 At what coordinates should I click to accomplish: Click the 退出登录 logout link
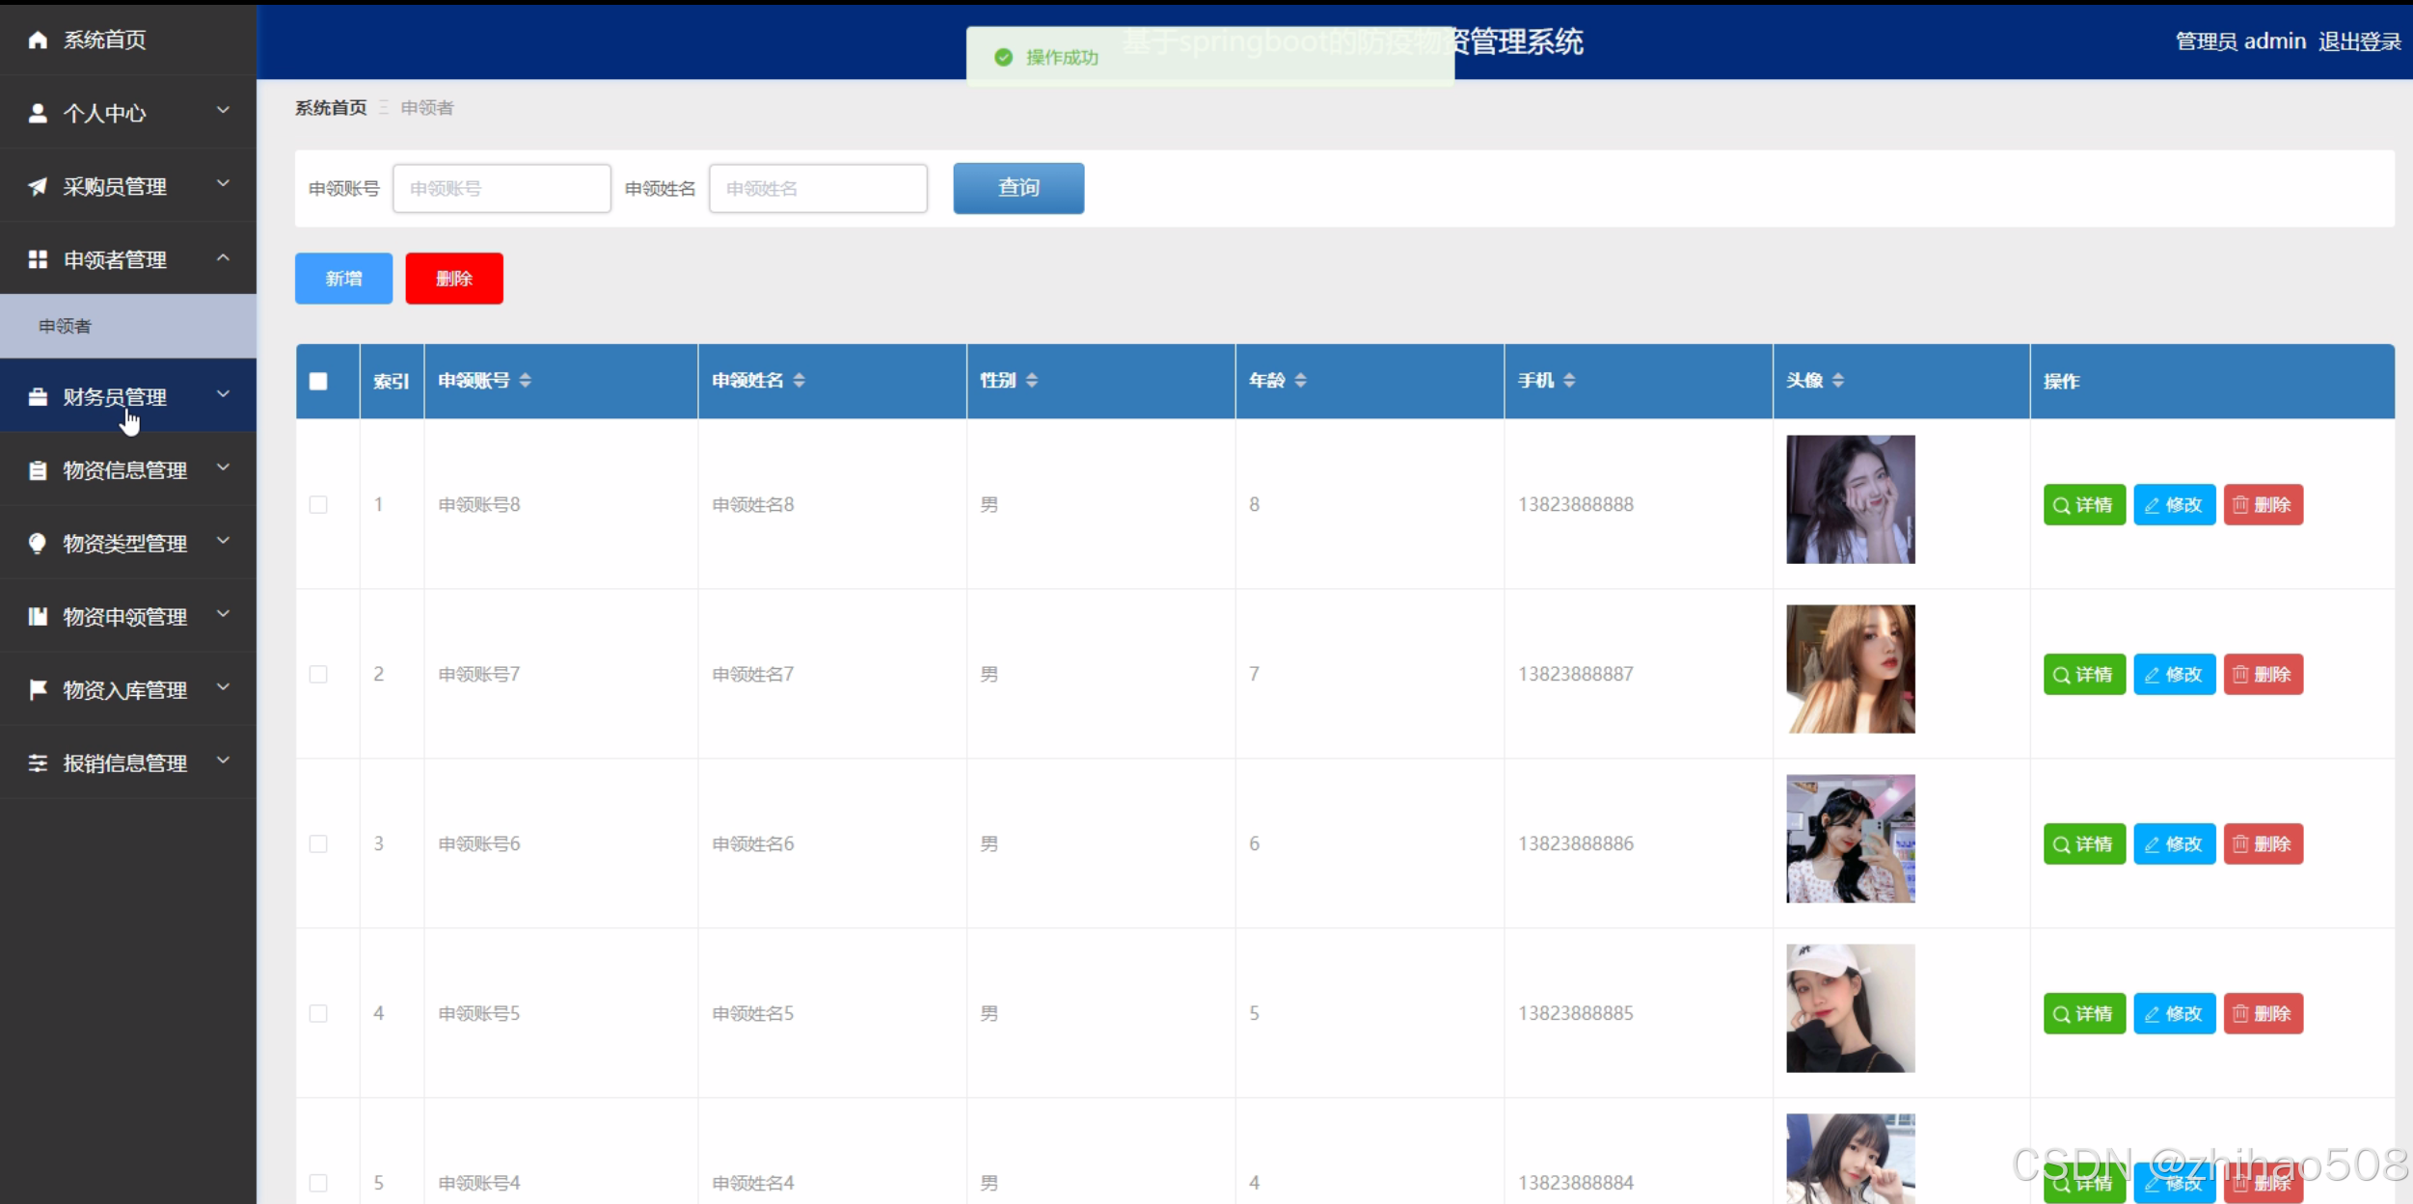coord(2359,41)
